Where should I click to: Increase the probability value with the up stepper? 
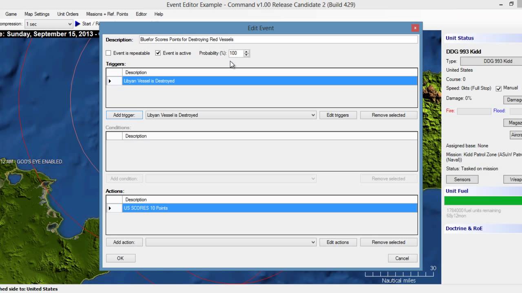point(246,52)
